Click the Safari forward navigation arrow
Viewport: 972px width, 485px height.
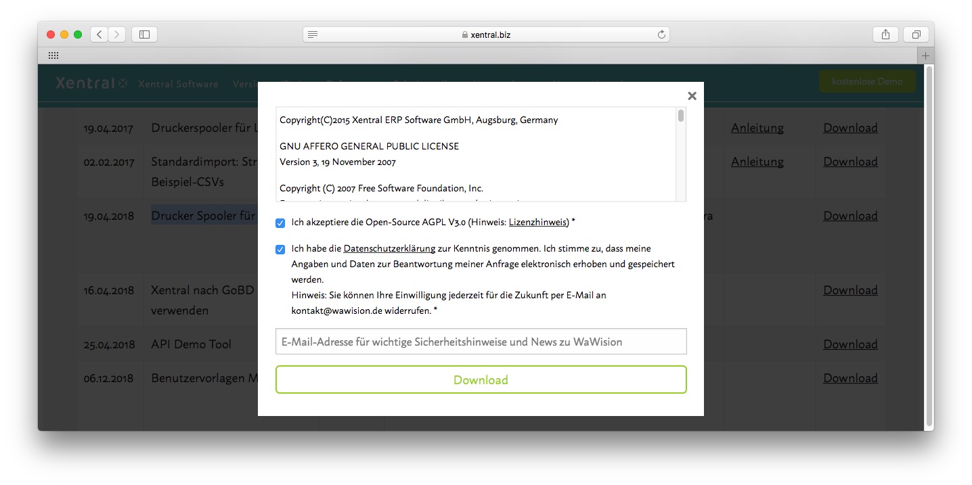[116, 34]
